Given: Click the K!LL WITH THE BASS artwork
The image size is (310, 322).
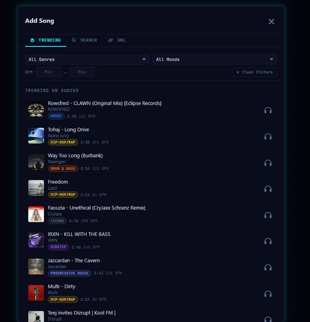Looking at the screenshot, I should tap(36, 241).
